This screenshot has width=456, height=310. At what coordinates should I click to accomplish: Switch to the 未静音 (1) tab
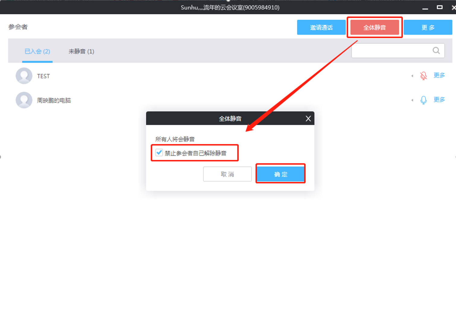coord(81,52)
